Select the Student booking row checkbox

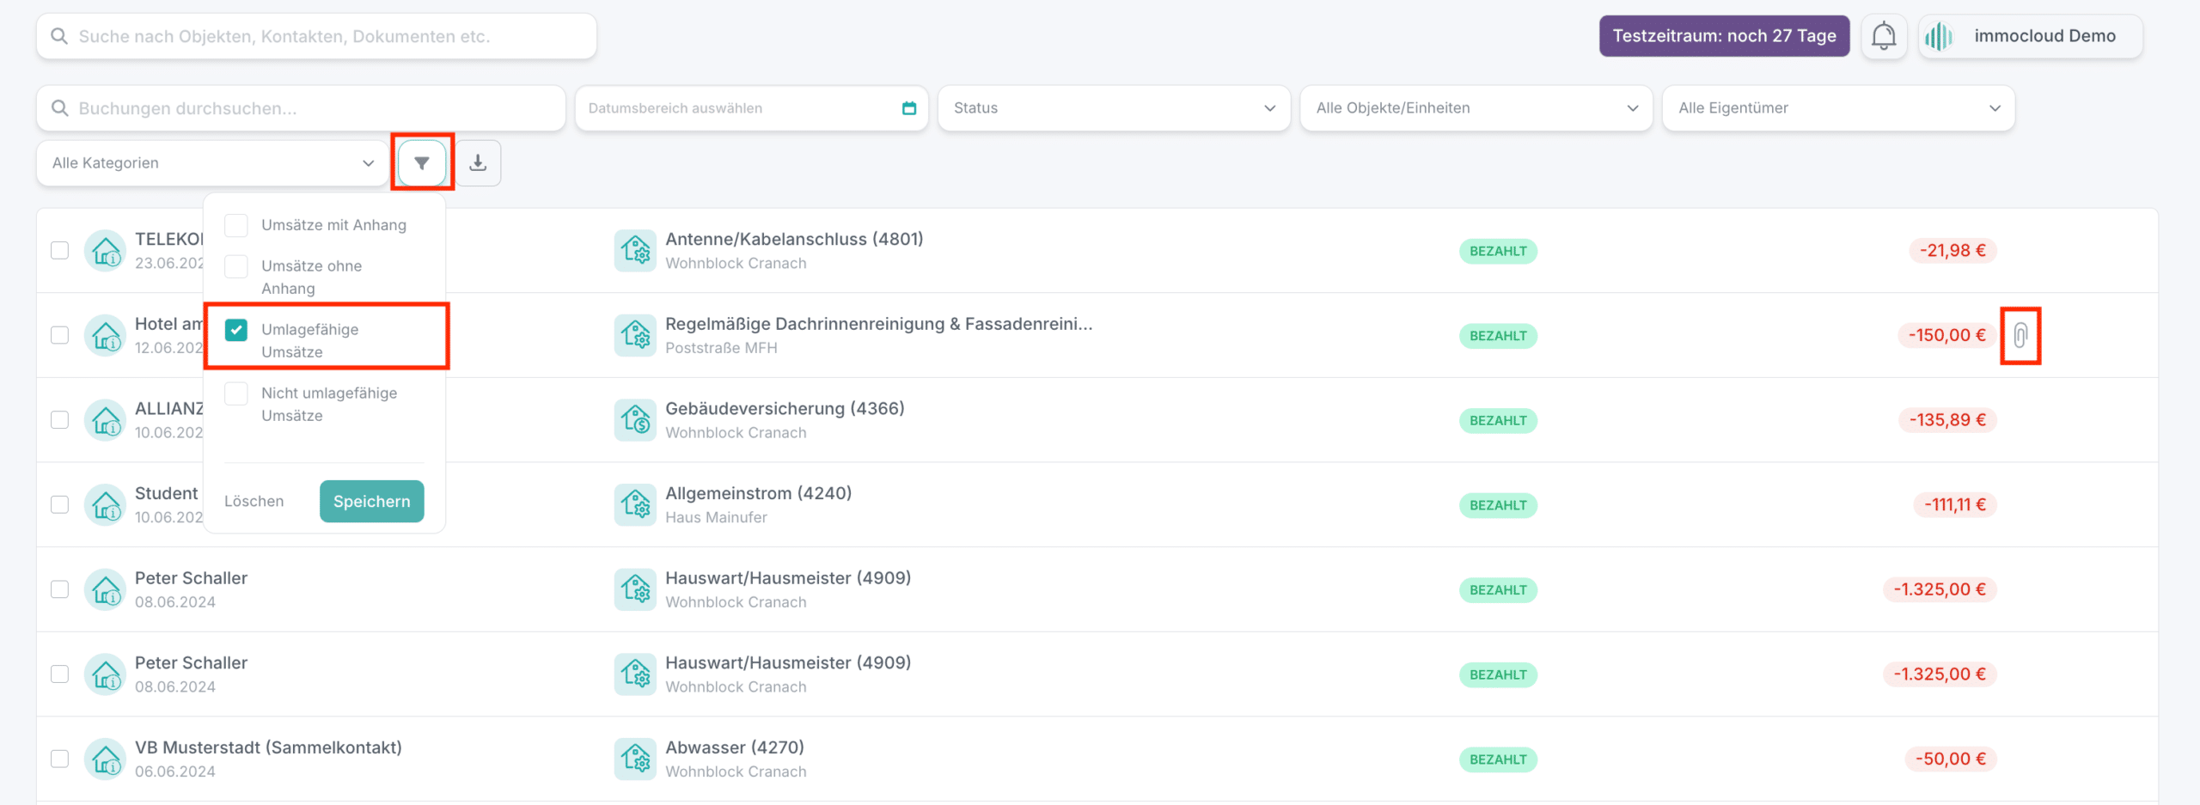pyautogui.click(x=59, y=504)
